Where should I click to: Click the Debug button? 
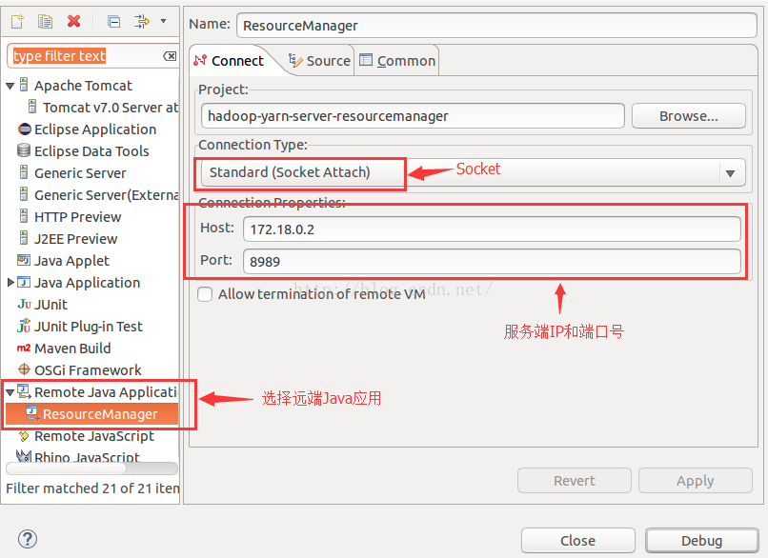pyautogui.click(x=702, y=540)
